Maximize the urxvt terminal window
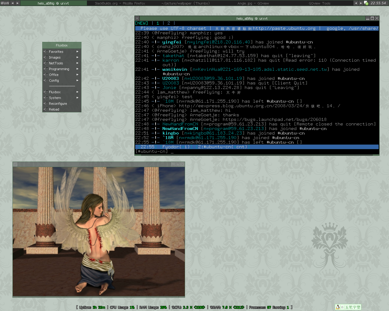This screenshot has width=389, height=311. 372,19
